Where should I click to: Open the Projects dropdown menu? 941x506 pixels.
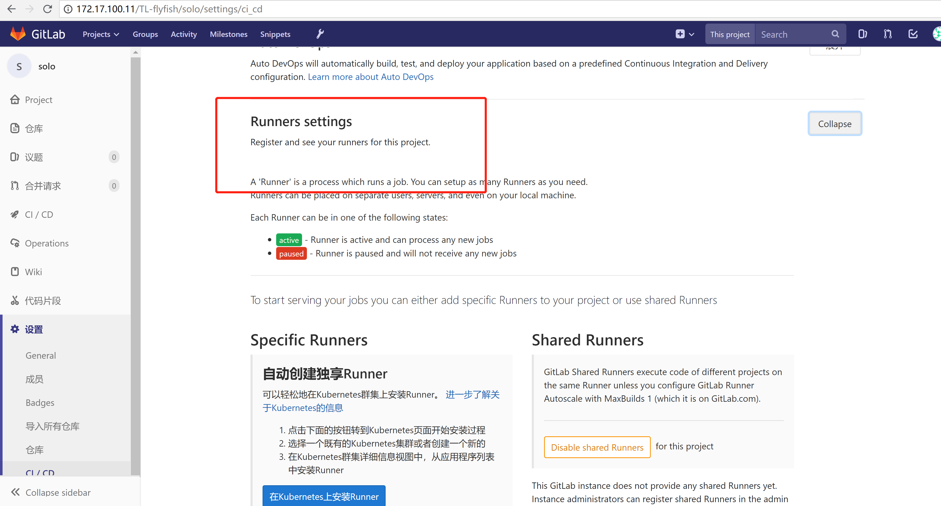click(x=101, y=34)
